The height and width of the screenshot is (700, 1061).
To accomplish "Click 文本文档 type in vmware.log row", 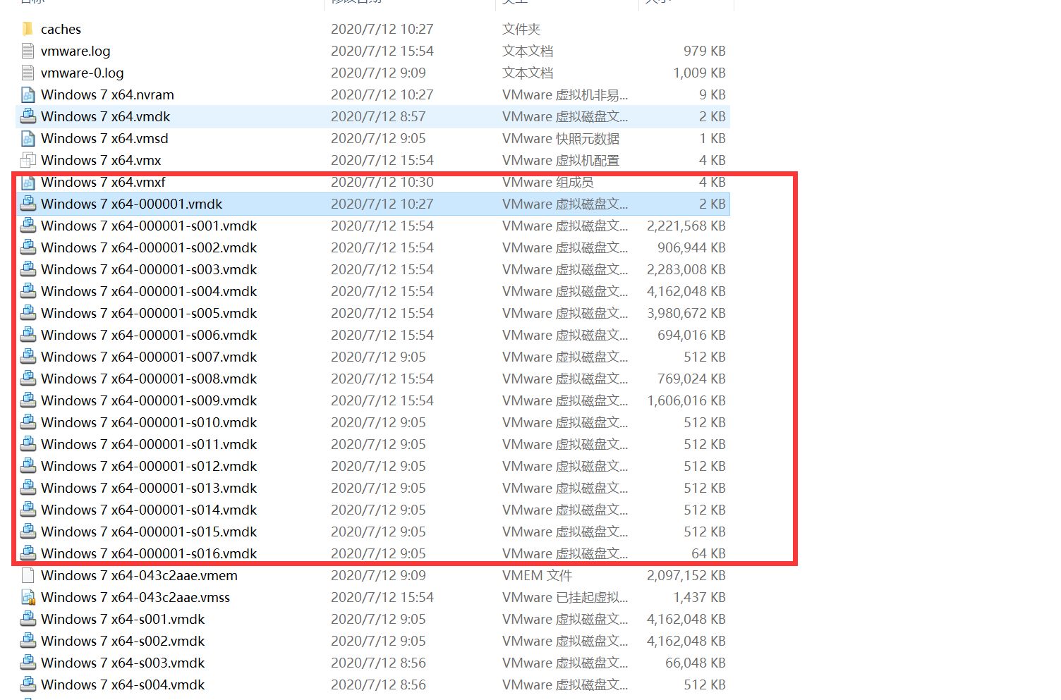I will tap(528, 51).
